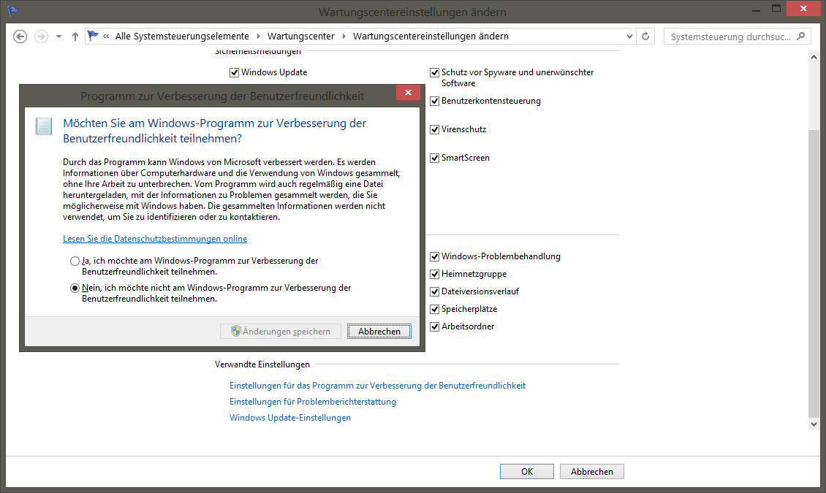Close the Wartungscenter main window
826x493 pixels.
[803, 9]
